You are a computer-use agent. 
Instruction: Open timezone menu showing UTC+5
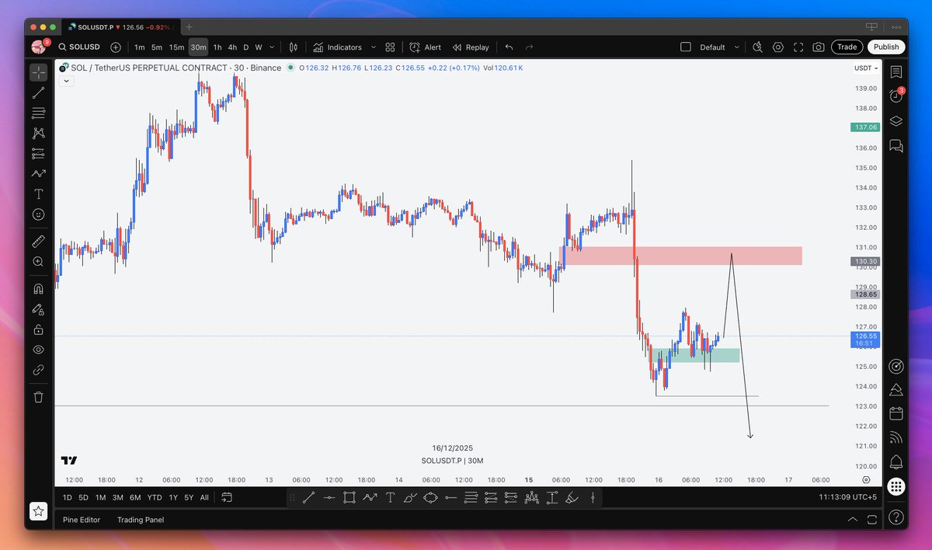(x=849, y=497)
